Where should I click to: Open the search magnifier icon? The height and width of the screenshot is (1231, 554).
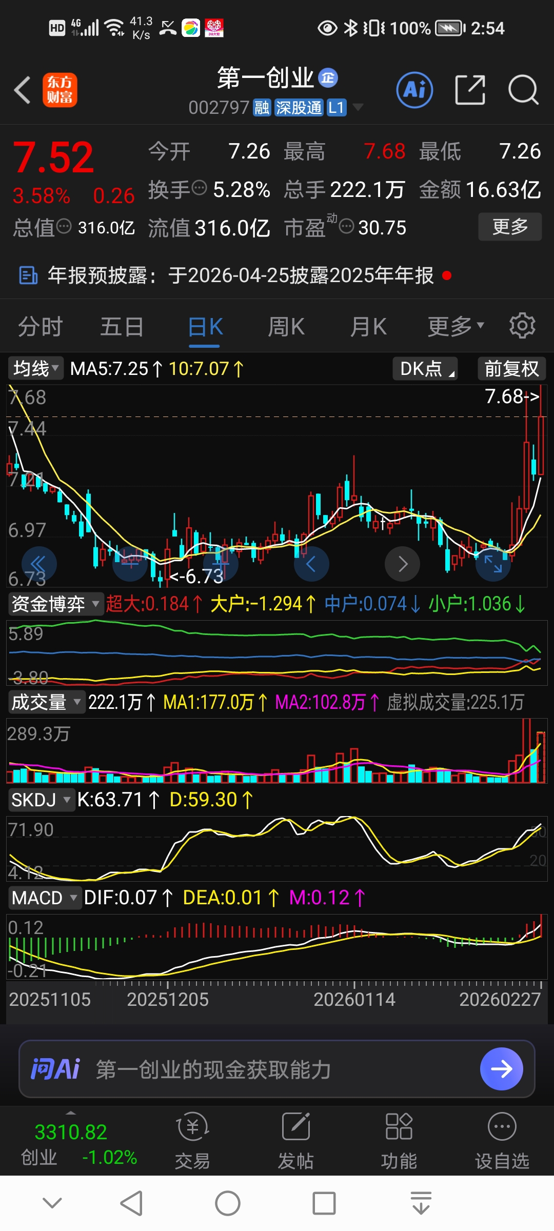click(523, 90)
